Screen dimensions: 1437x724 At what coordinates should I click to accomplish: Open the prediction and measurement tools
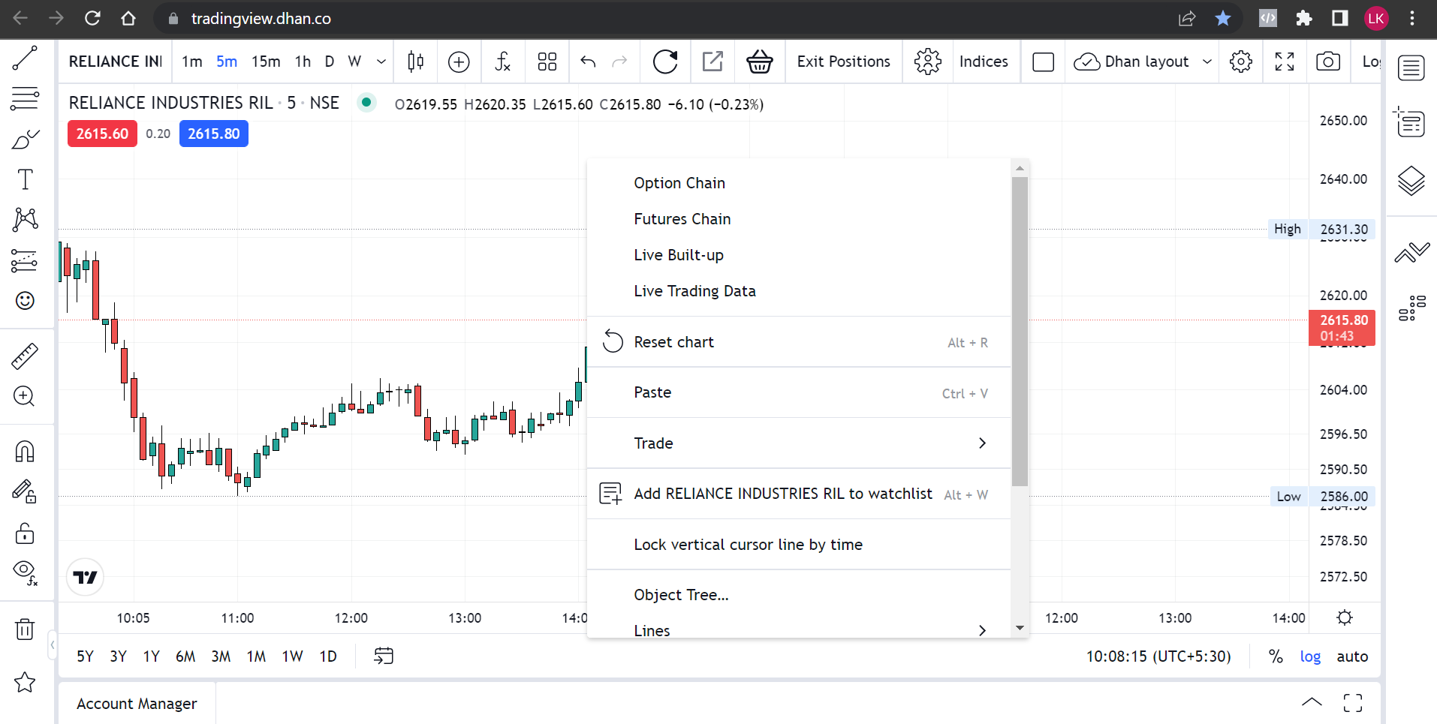25,260
